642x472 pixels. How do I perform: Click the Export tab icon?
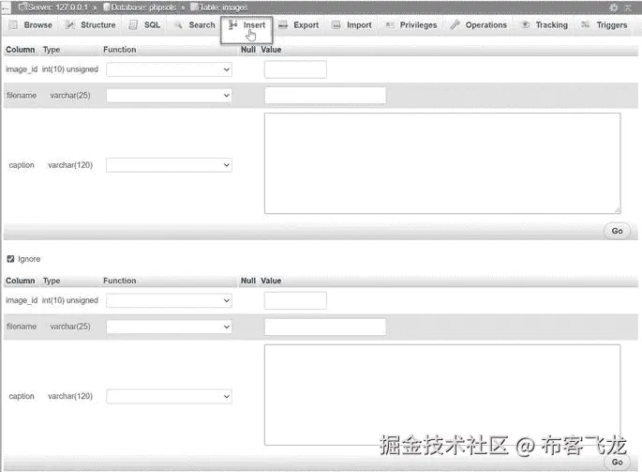[x=282, y=25]
